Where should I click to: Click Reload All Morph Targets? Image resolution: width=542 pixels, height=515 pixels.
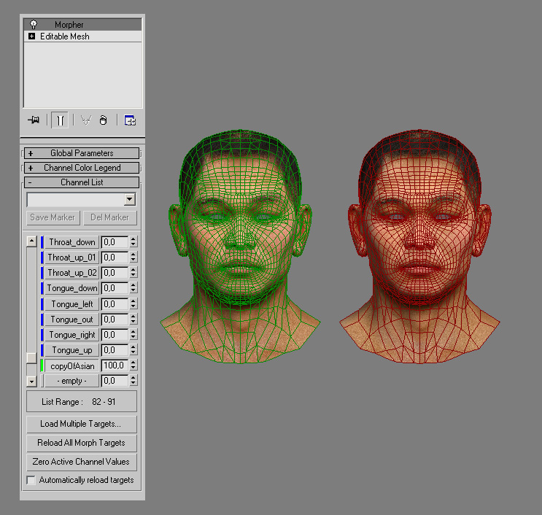click(x=81, y=443)
